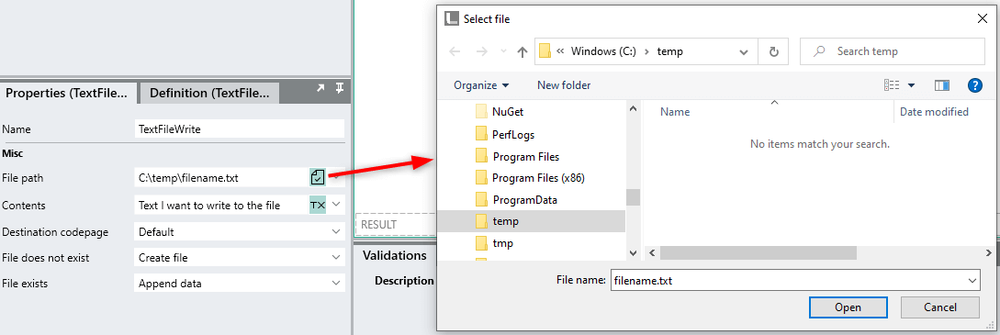The height and width of the screenshot is (335, 1000).
Task: Go back in Select file dialog
Action: tap(455, 51)
